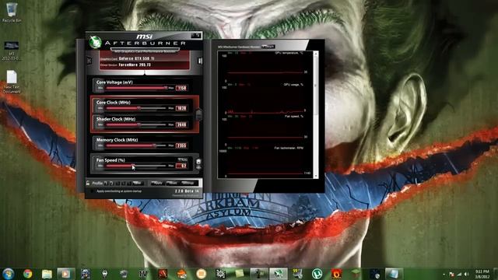Click the Fan Speed value field

181,166
